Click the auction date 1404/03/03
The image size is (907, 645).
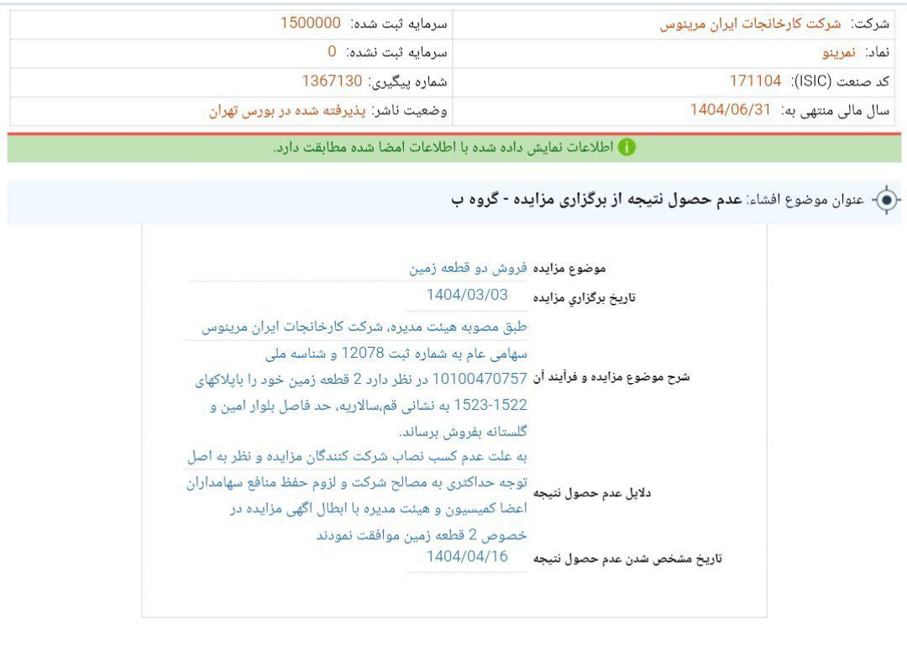[x=467, y=295]
